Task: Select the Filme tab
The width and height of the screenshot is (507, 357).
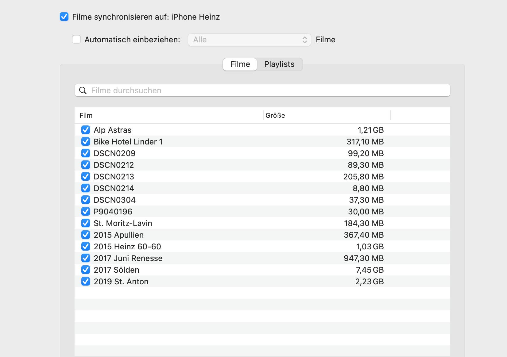Action: point(240,64)
